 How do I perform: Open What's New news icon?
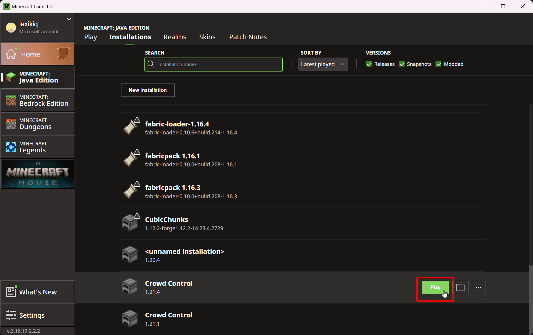pyautogui.click(x=11, y=292)
